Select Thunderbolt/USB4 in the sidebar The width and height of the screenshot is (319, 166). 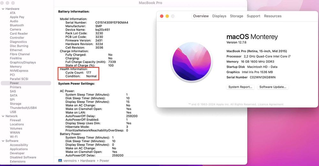pos(23,108)
